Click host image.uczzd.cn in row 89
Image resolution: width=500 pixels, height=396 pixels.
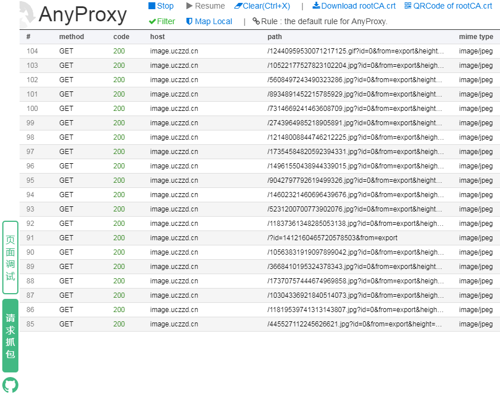[x=174, y=267]
